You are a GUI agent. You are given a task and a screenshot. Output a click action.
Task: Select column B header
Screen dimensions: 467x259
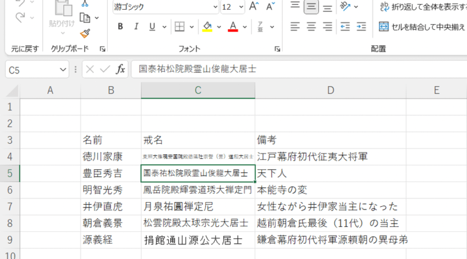(x=111, y=90)
